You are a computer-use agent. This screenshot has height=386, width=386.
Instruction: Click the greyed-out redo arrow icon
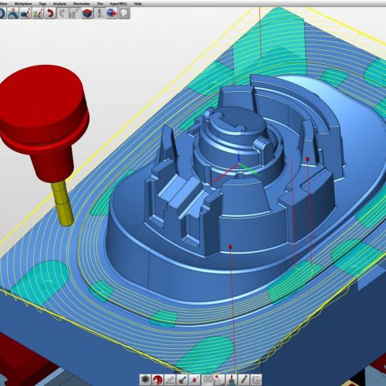62,13
